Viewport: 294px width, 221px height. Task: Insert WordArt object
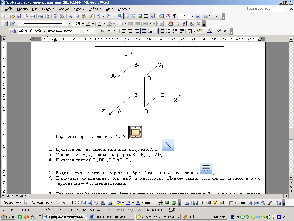90,203
